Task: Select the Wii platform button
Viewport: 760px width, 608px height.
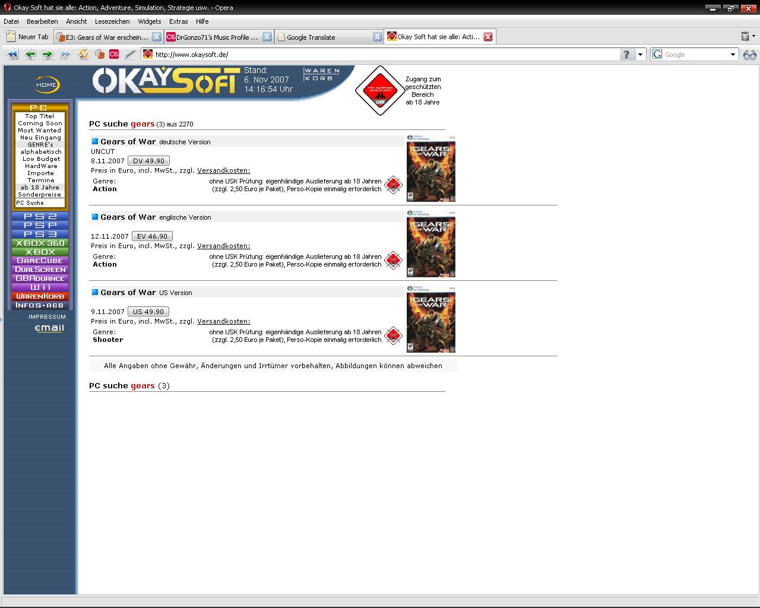Action: point(40,287)
